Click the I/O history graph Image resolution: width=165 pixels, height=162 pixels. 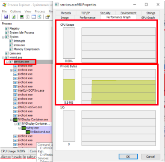coord(118,128)
